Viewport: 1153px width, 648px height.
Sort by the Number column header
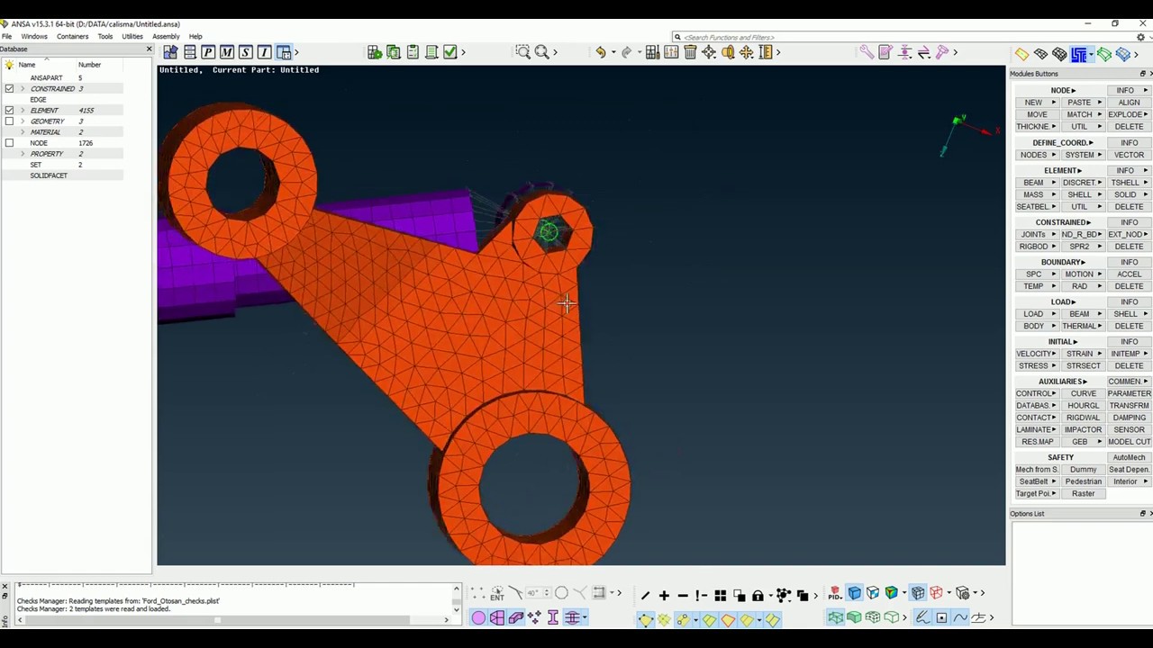tap(89, 65)
